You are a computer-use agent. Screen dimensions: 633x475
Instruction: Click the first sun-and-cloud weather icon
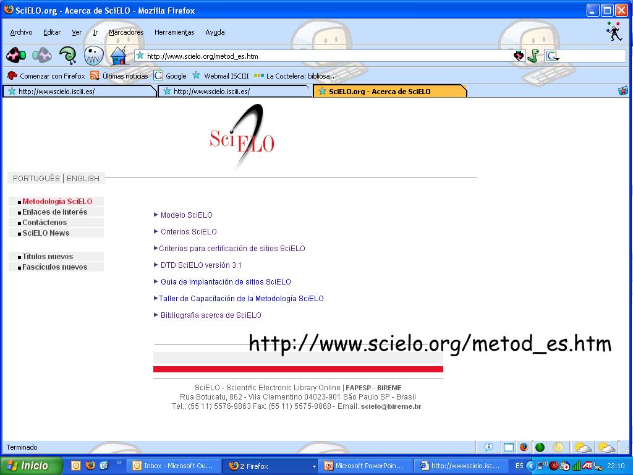[582, 447]
